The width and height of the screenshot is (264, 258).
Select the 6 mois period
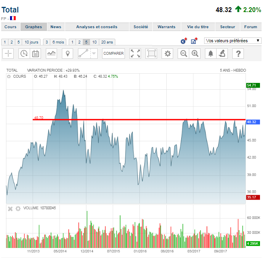58,42
